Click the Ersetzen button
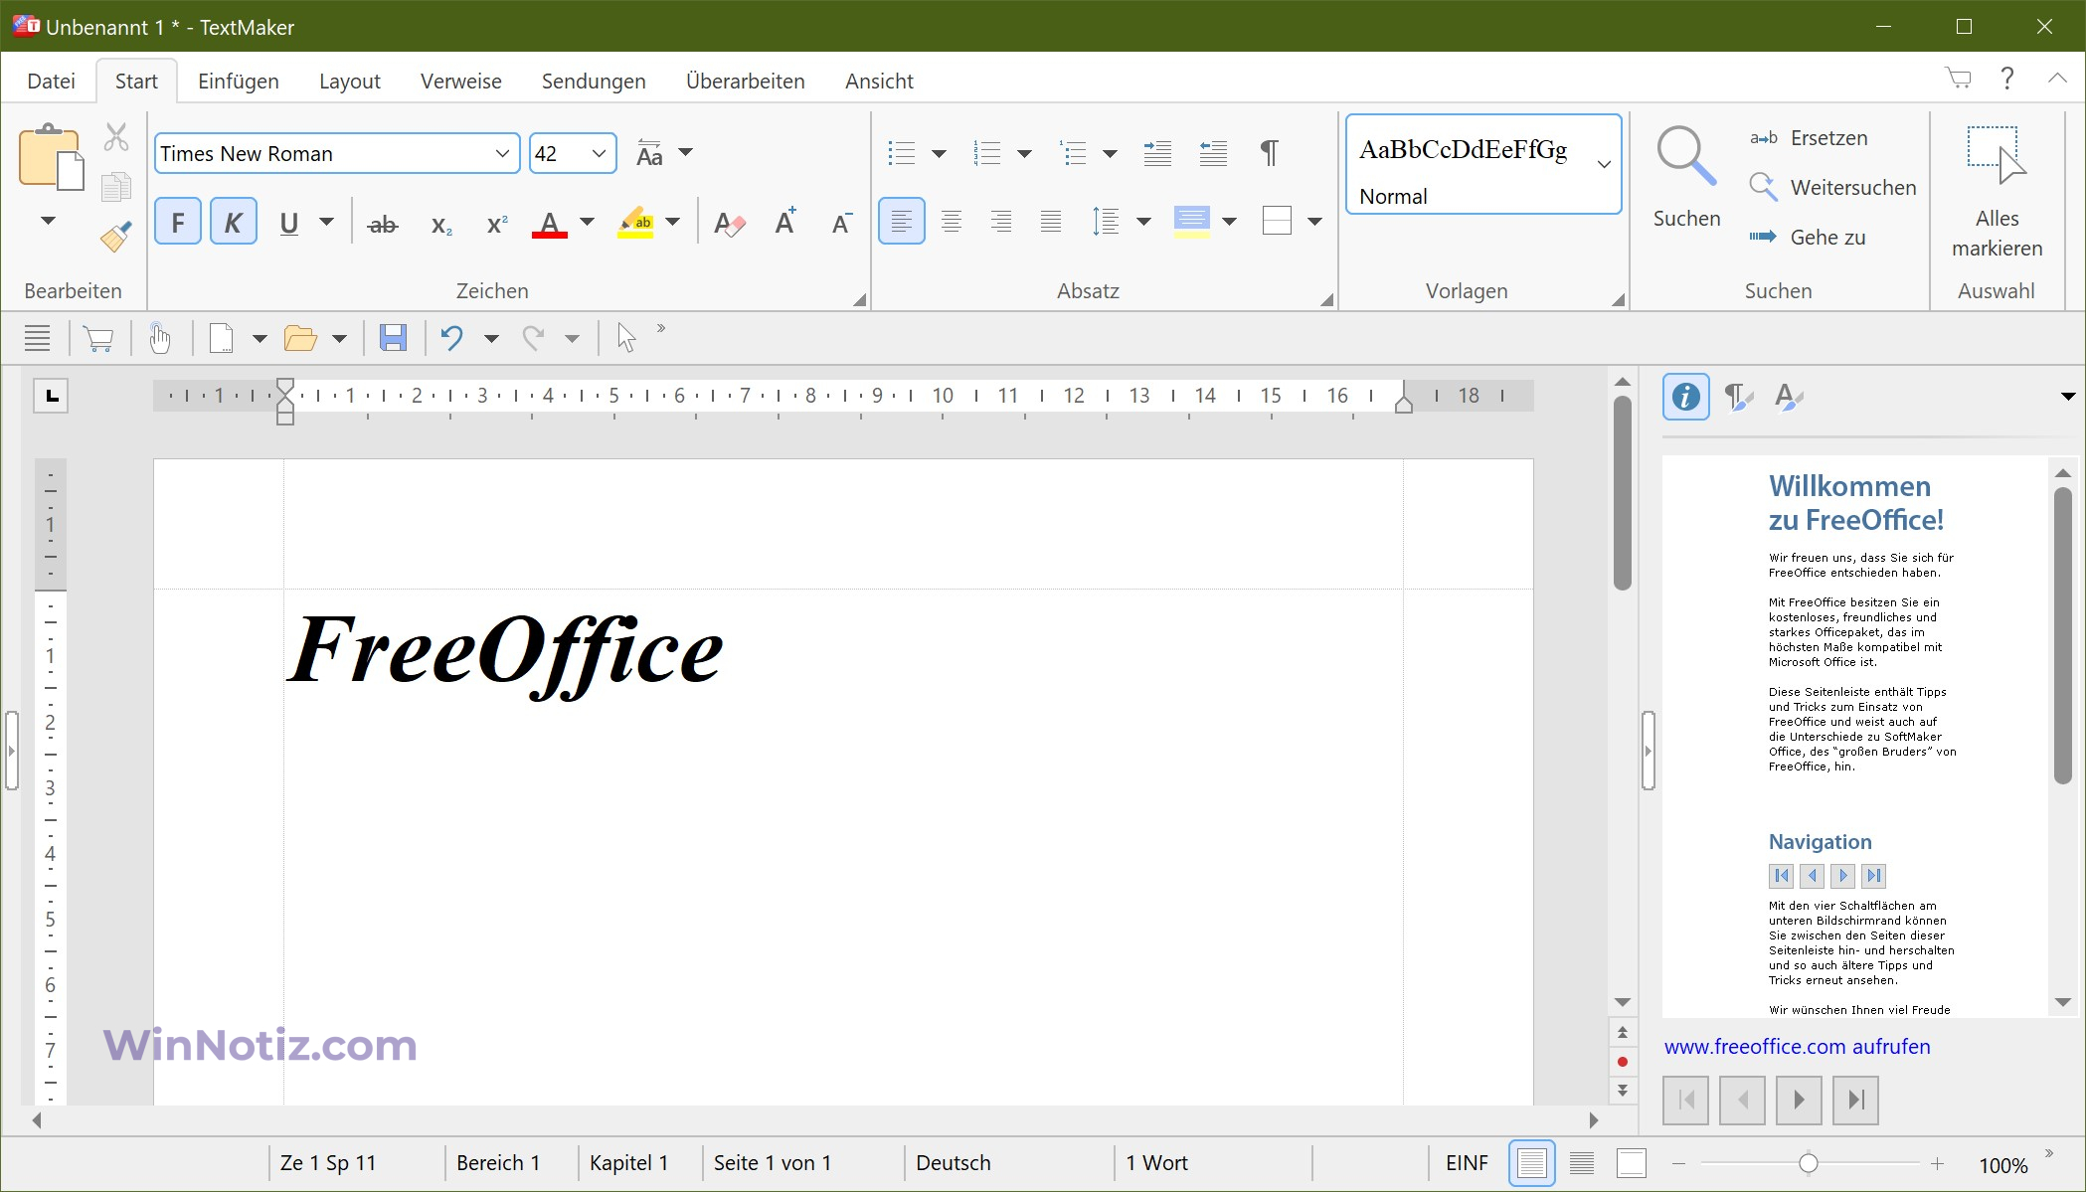 [x=1809, y=138]
